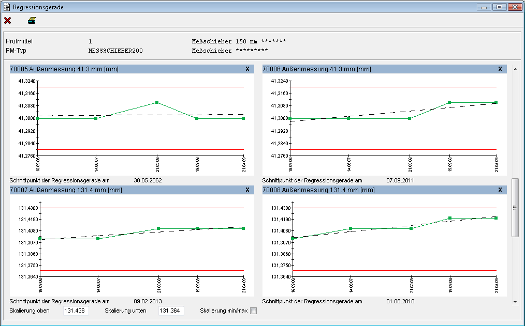Maximize the Regressionsgerade window

click(499, 7)
